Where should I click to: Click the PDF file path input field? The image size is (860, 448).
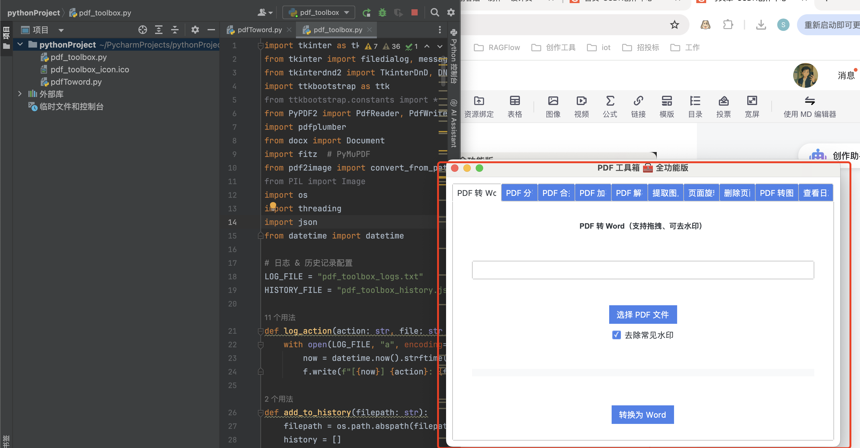(x=643, y=270)
